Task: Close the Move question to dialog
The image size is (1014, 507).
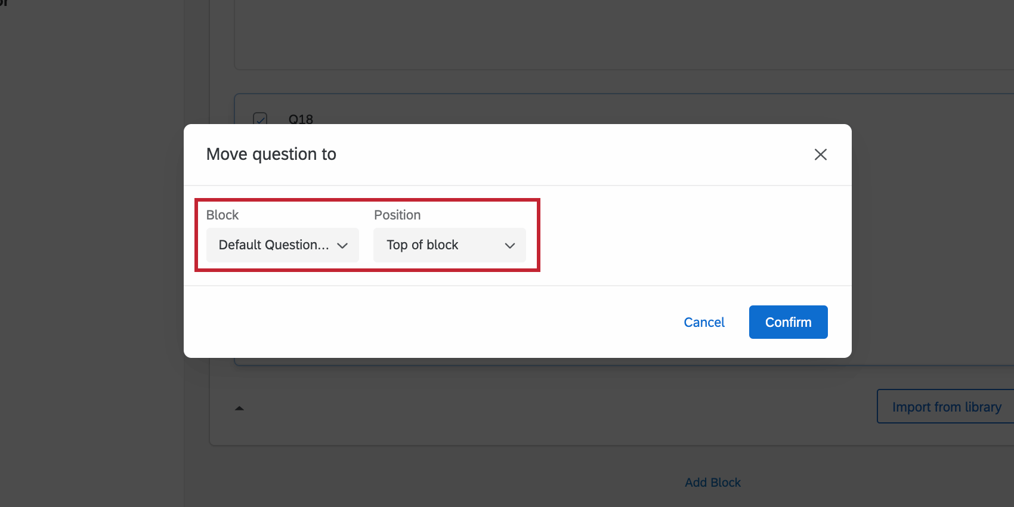Action: [821, 154]
